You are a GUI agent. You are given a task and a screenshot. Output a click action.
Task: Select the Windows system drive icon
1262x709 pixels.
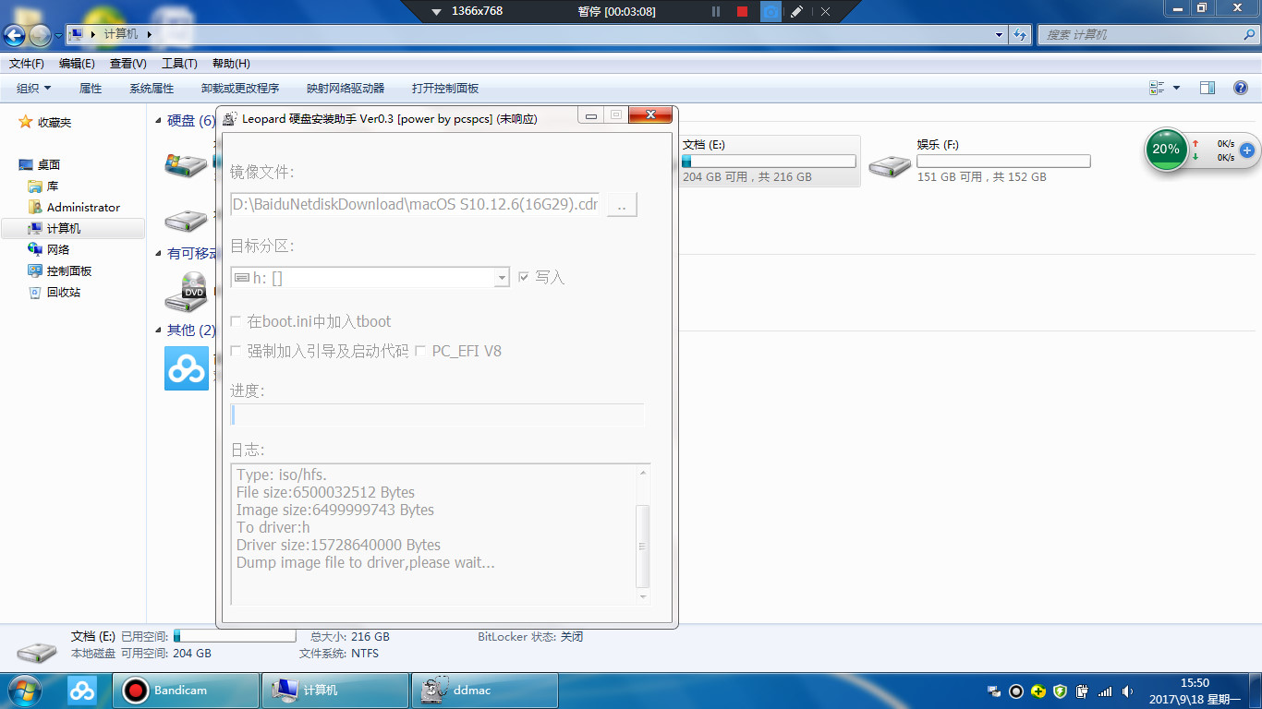(186, 164)
